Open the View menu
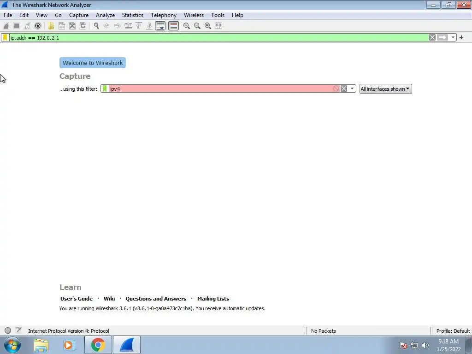This screenshot has height=354, width=472. pyautogui.click(x=41, y=15)
